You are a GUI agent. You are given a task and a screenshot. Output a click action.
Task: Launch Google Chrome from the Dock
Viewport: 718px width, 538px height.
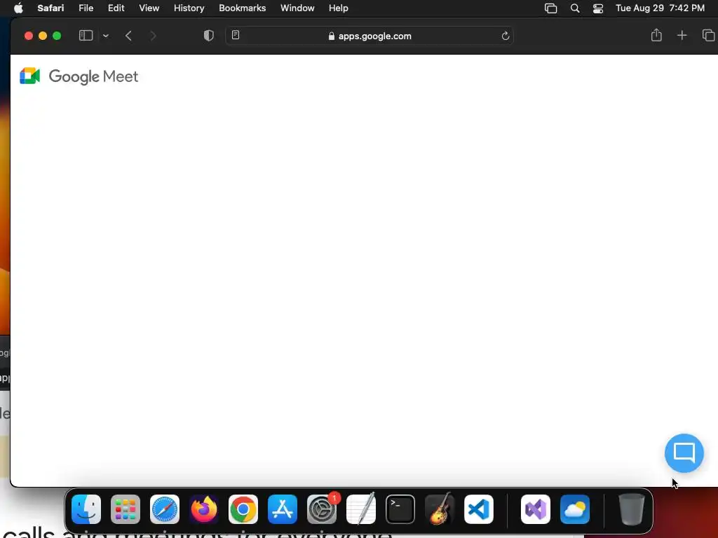(243, 509)
